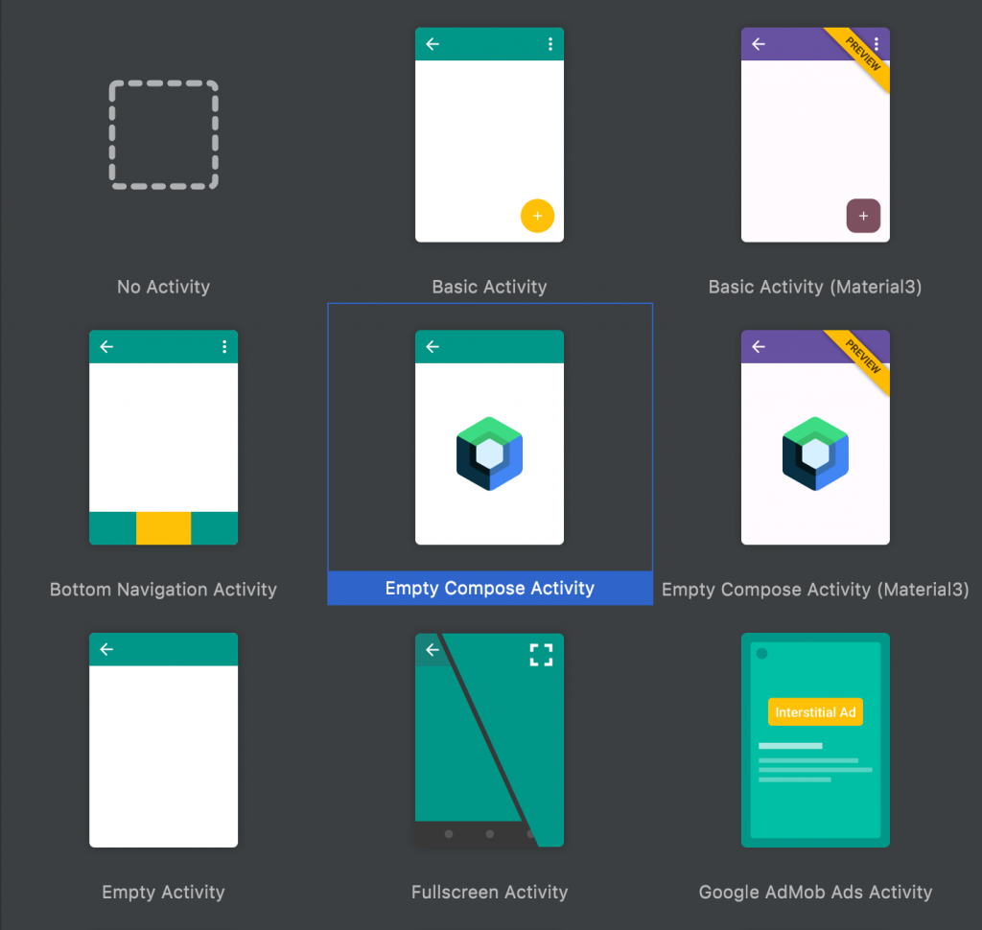The image size is (982, 930).
Task: Click the three-dot overflow icon in Basic Activity
Action: tap(549, 44)
